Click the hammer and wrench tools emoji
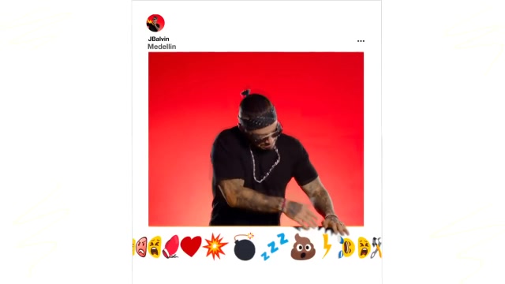Viewport: 505px width, 284px height. [x=376, y=247]
